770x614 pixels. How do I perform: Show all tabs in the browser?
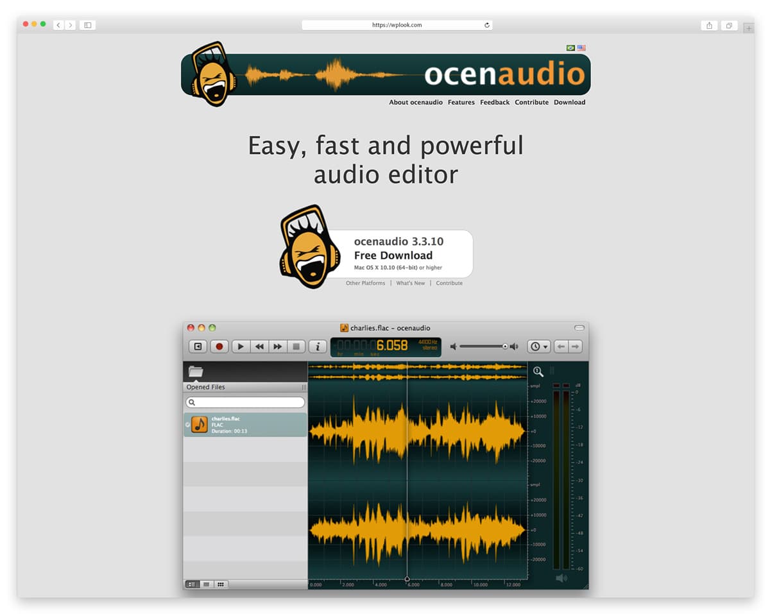(729, 25)
